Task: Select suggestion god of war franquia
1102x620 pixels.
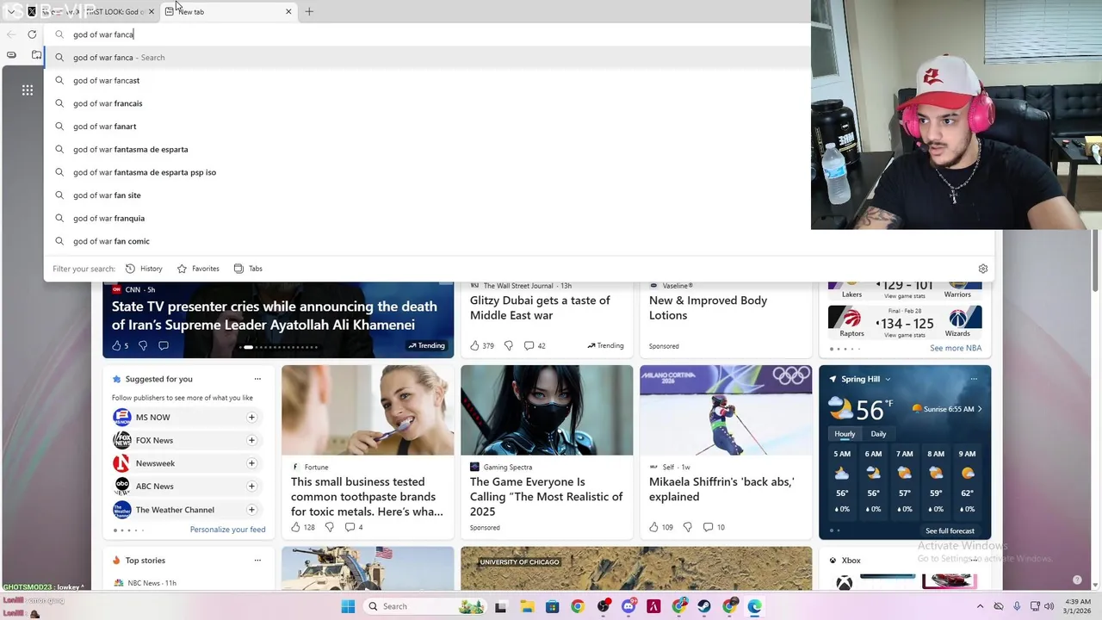Action: coord(428,218)
